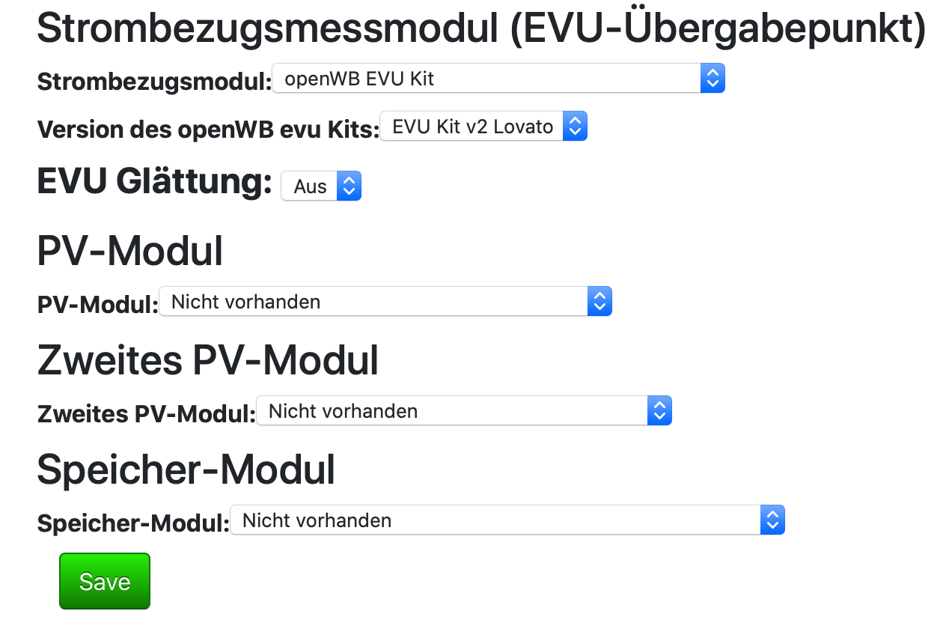Open the Speicher-Modul dropdown
The height and width of the screenshot is (617, 946).
coord(494,520)
